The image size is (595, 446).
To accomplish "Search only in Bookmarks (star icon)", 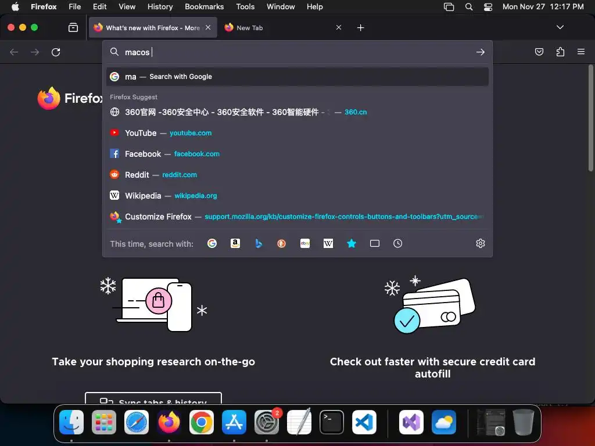I will click(352, 243).
